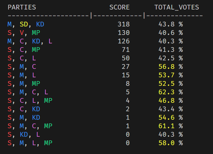Select the 'S, KD, L' coalition text

[x=24, y=134]
